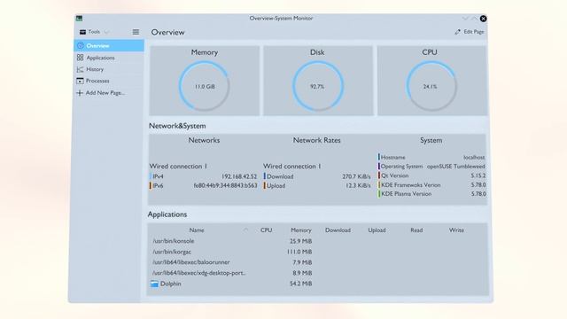Click the Processes window icon
The height and width of the screenshot is (319, 567).
81,81
